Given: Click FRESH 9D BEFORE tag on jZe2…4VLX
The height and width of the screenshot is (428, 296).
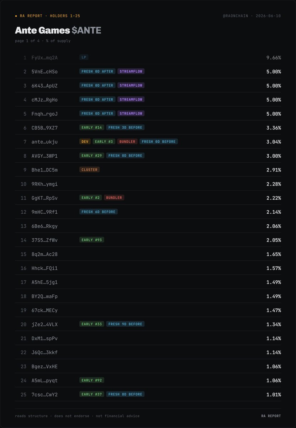Looking at the screenshot, I should [125, 324].
